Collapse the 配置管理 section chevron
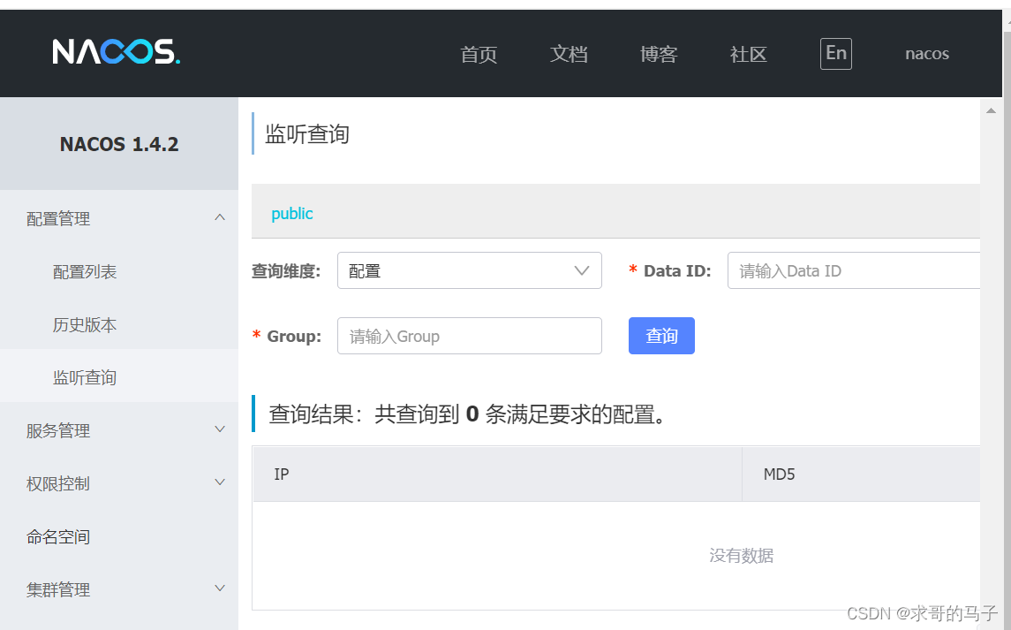1011x630 pixels. coord(220,217)
